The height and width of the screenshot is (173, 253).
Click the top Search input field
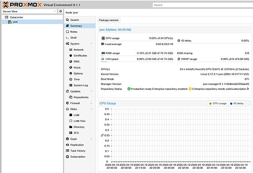pos(203,5)
